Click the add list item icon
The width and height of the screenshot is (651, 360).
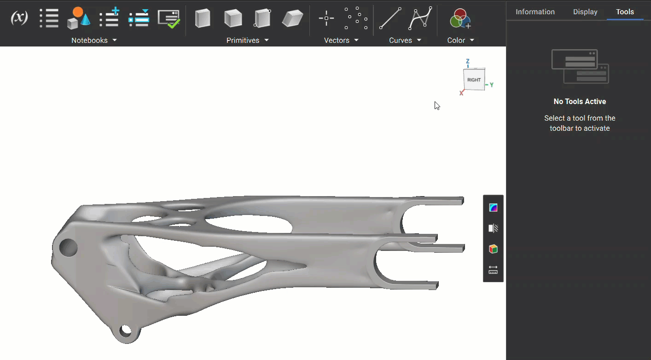(110, 17)
